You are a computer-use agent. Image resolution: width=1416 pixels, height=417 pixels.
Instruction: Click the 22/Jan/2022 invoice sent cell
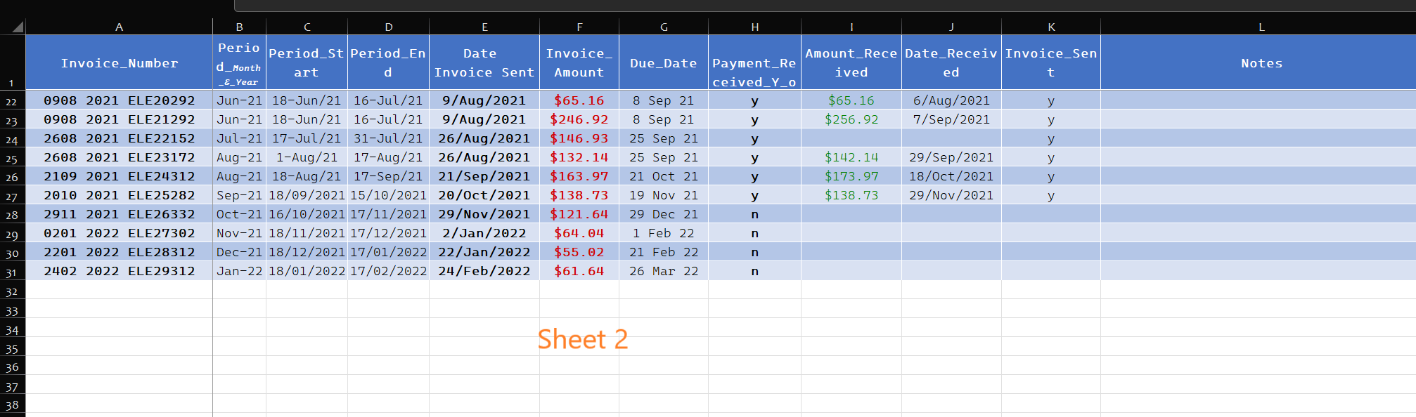(484, 252)
